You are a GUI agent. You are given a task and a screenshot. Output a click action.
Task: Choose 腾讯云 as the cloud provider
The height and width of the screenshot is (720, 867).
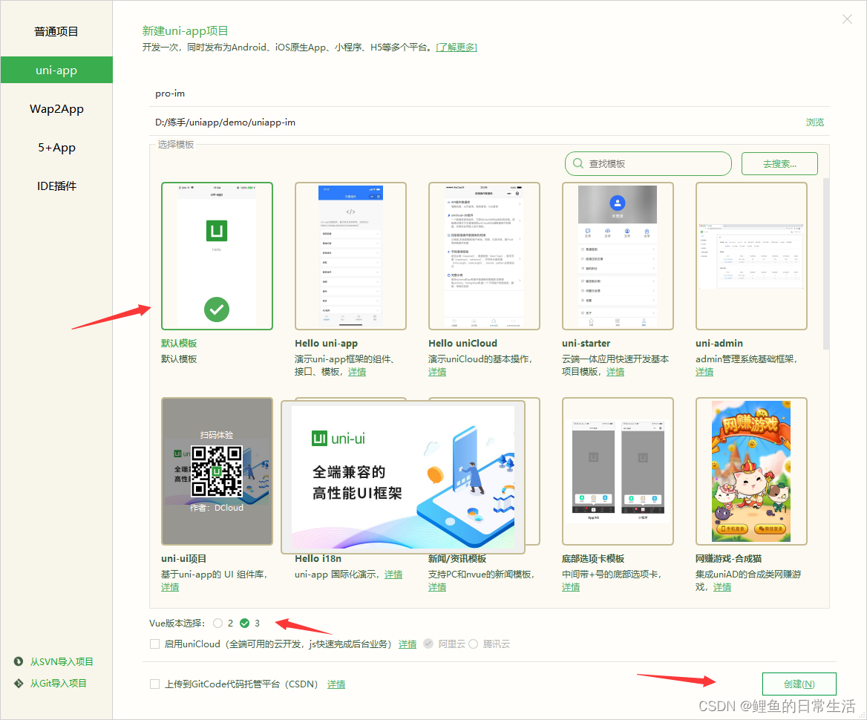(x=473, y=644)
